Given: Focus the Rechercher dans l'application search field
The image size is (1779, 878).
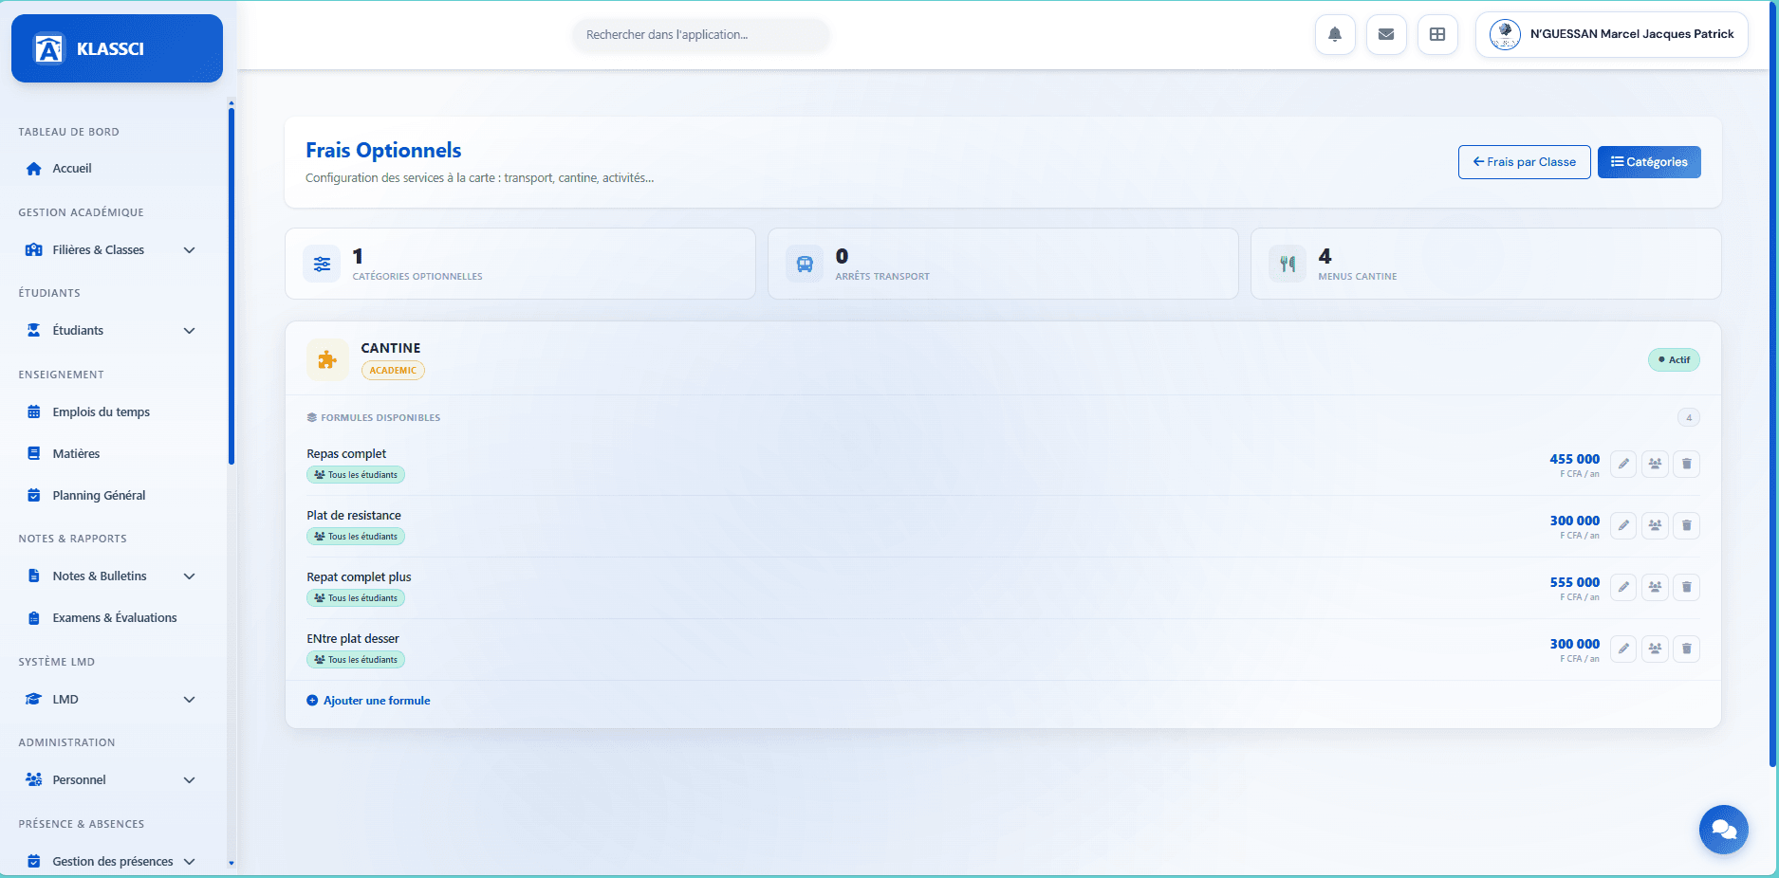Looking at the screenshot, I should point(700,35).
